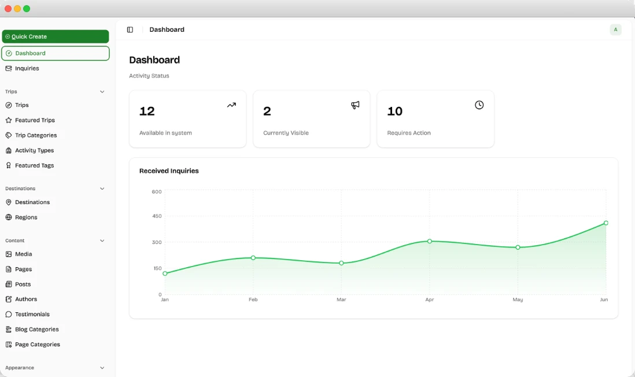Click the Jan data point on chart
The image size is (635, 377).
(x=165, y=273)
